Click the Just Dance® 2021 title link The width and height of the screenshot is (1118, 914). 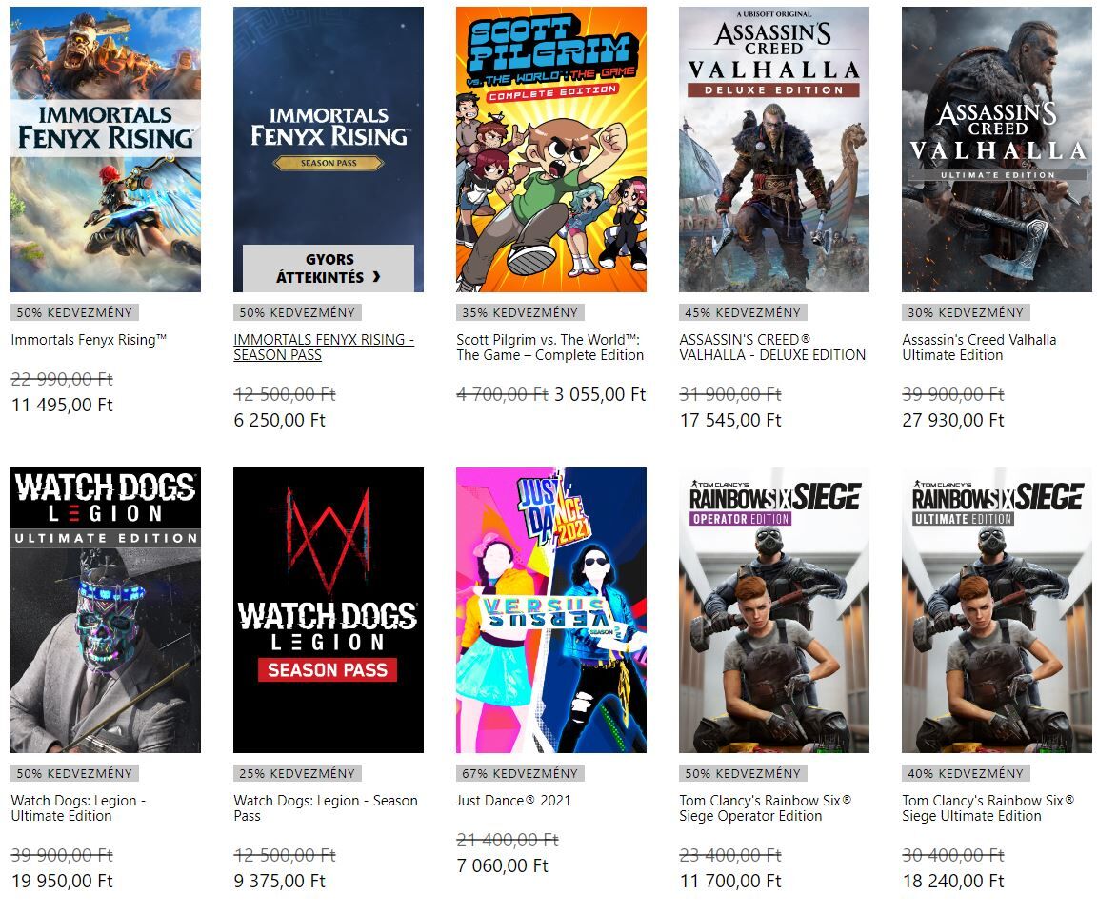click(x=513, y=801)
